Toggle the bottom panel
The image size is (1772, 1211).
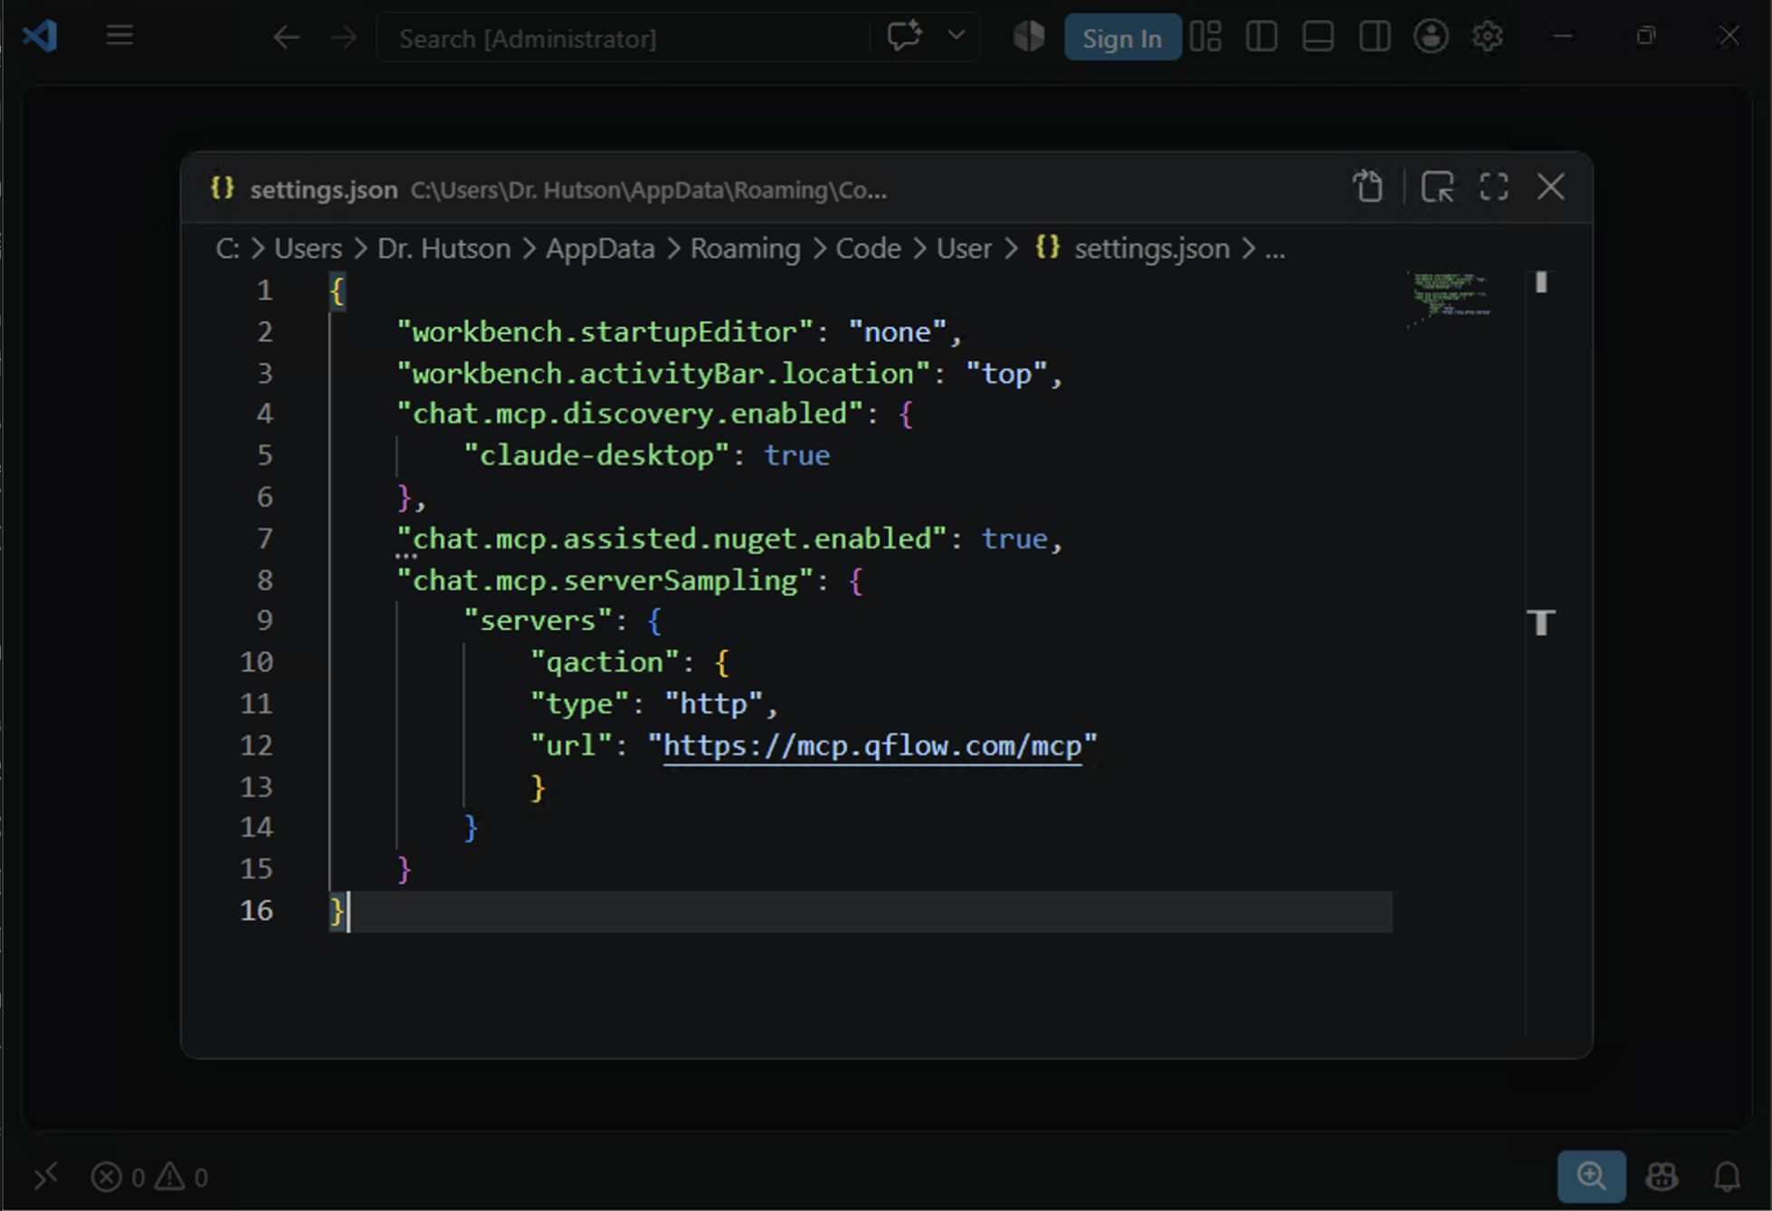(1318, 36)
